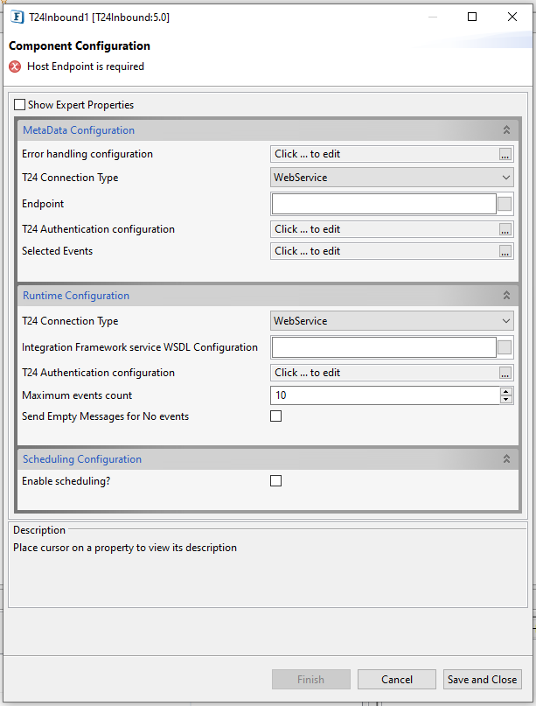Click the red error icon beside Host Endpoint message

[15, 66]
